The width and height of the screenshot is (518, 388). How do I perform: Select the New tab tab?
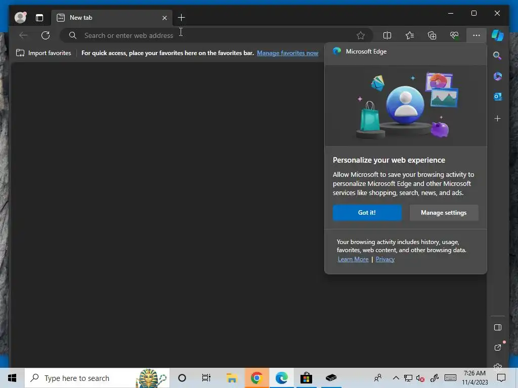[x=112, y=18]
